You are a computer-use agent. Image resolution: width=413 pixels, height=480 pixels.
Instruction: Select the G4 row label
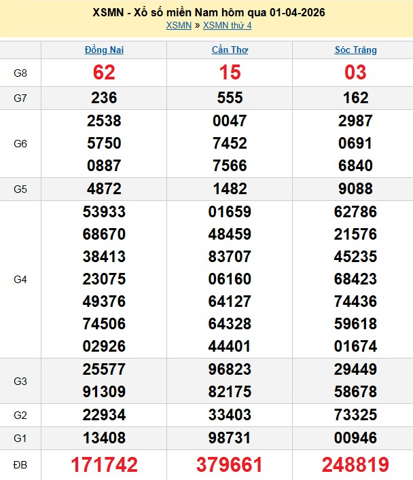pos(20,279)
